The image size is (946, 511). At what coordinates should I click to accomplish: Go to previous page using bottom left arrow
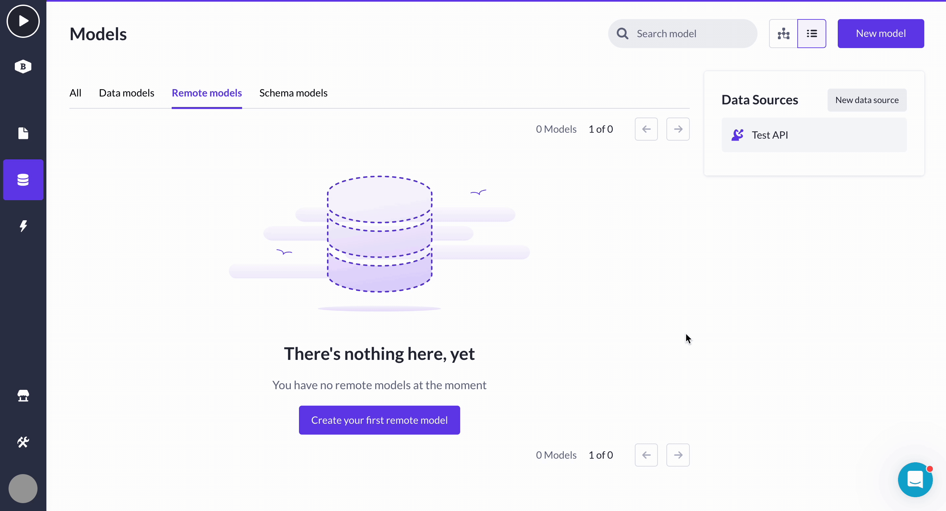pos(646,455)
